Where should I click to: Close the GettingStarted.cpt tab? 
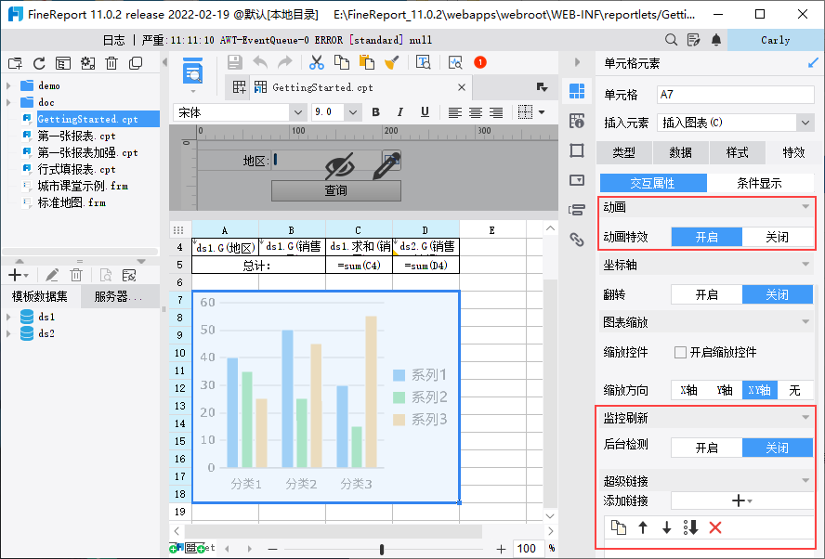click(x=462, y=87)
